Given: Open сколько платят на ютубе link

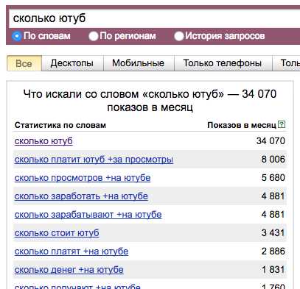Looking at the screenshot, I should (71, 251).
